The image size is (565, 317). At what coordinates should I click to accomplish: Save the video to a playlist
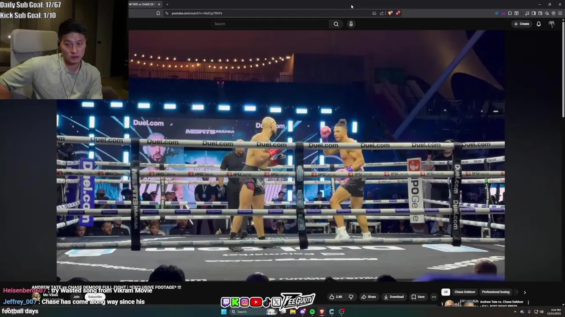coord(418,297)
